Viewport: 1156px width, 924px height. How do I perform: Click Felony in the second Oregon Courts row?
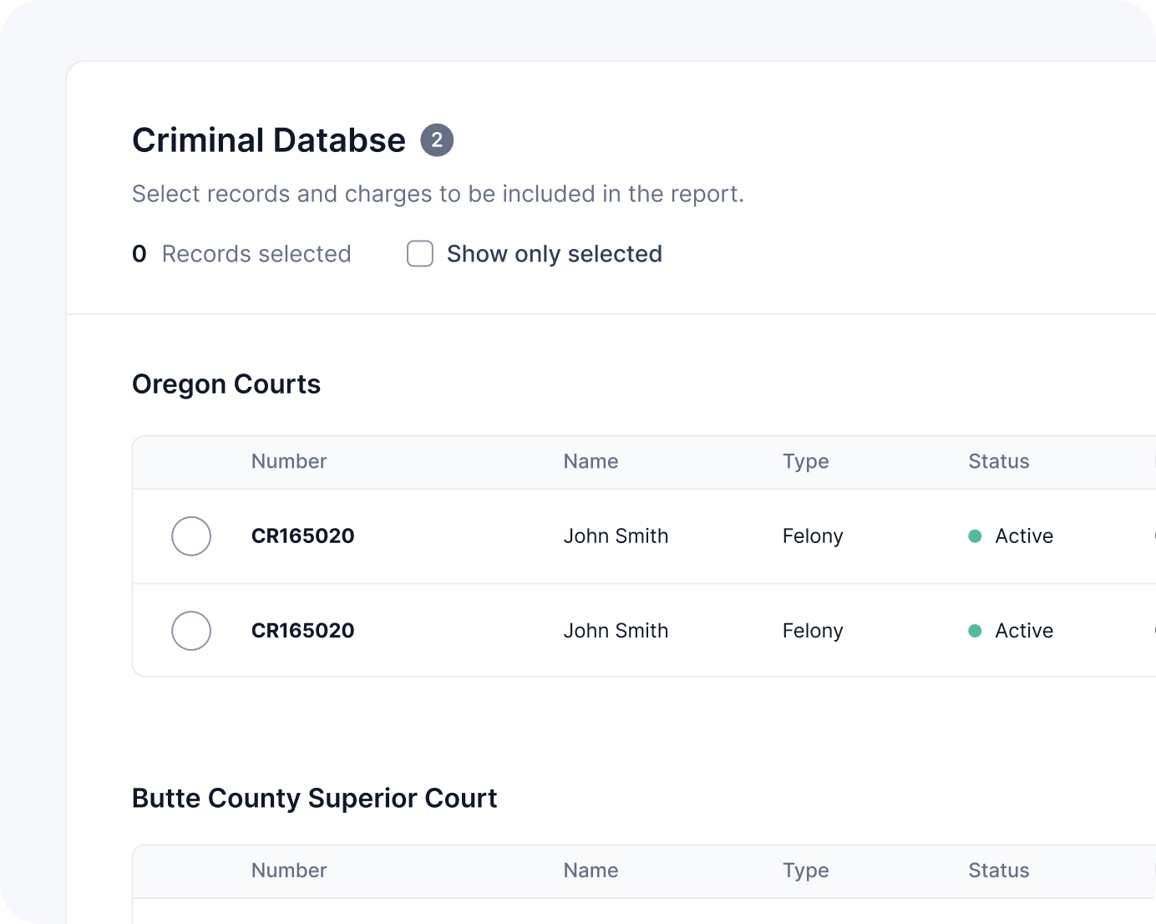tap(813, 631)
